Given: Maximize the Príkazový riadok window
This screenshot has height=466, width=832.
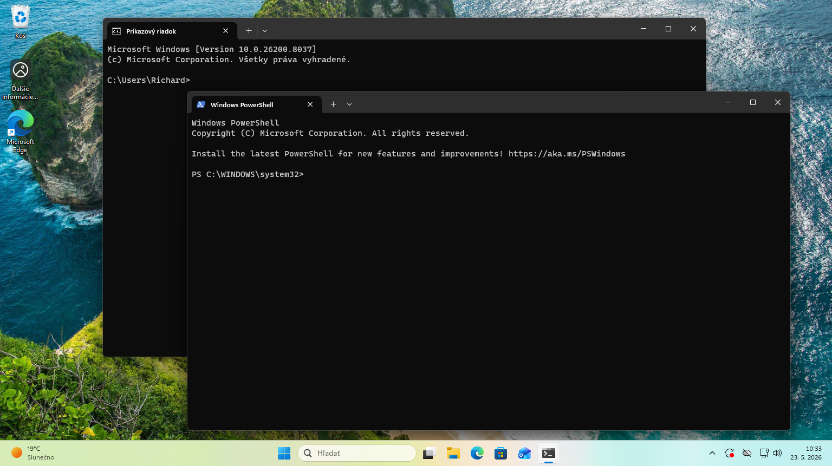Looking at the screenshot, I should point(668,29).
